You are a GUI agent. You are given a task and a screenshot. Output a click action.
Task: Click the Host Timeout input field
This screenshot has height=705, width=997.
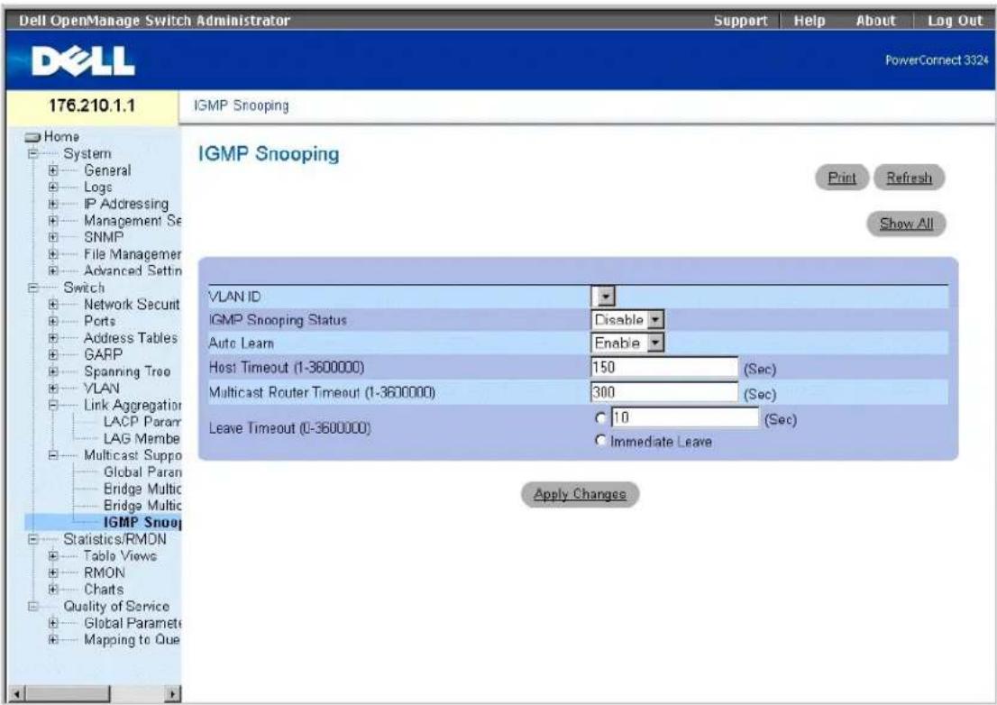click(664, 368)
